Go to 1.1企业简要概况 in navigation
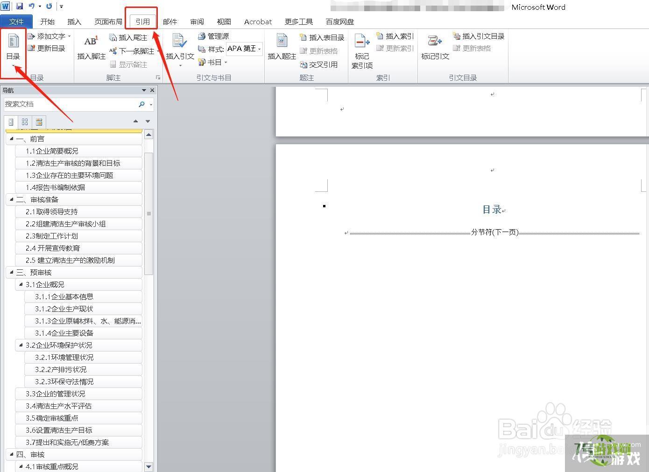The height and width of the screenshot is (472, 649). [78, 151]
